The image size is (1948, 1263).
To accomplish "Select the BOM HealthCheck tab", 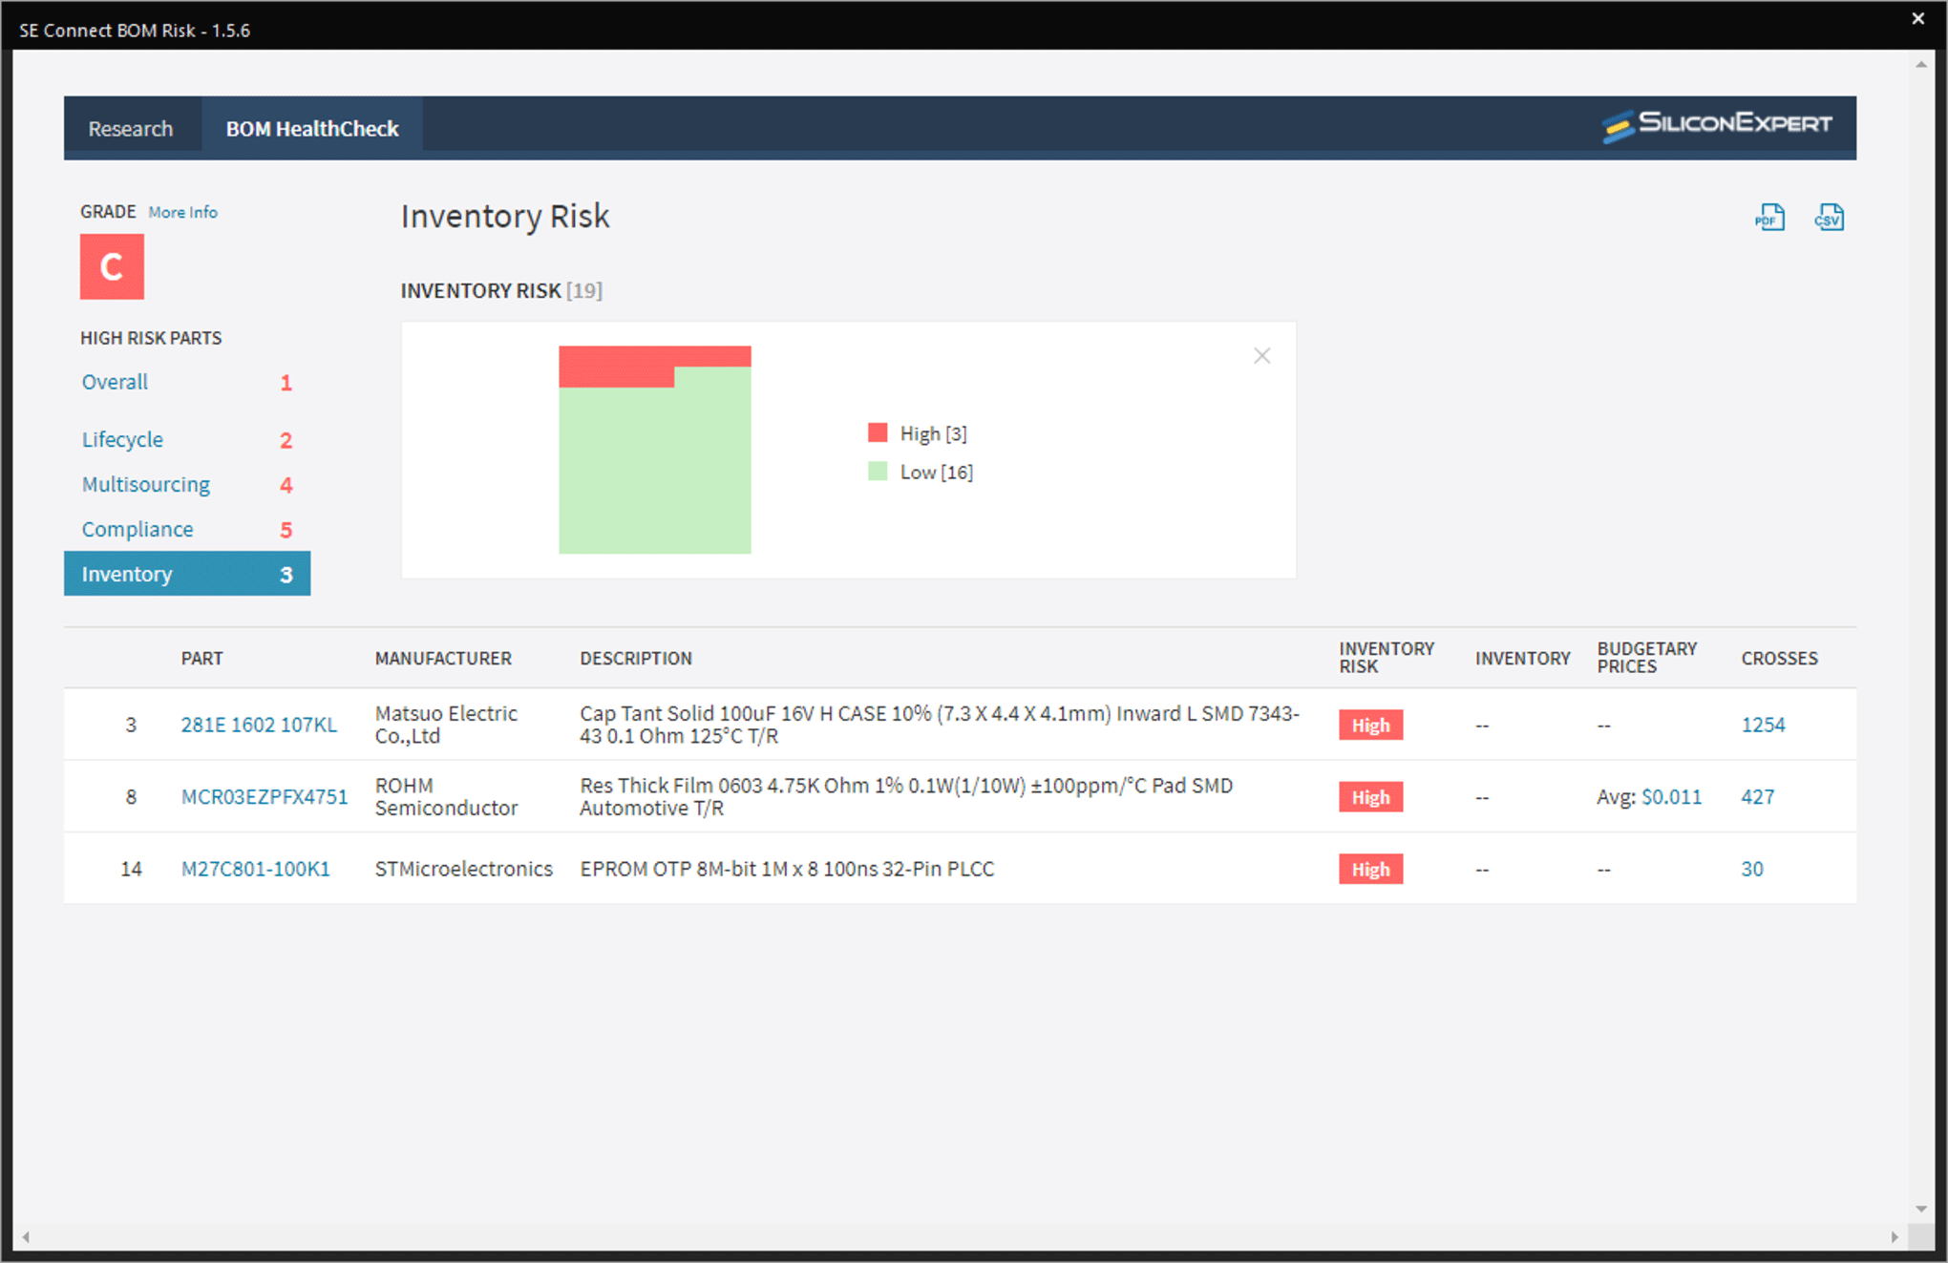I will (312, 128).
